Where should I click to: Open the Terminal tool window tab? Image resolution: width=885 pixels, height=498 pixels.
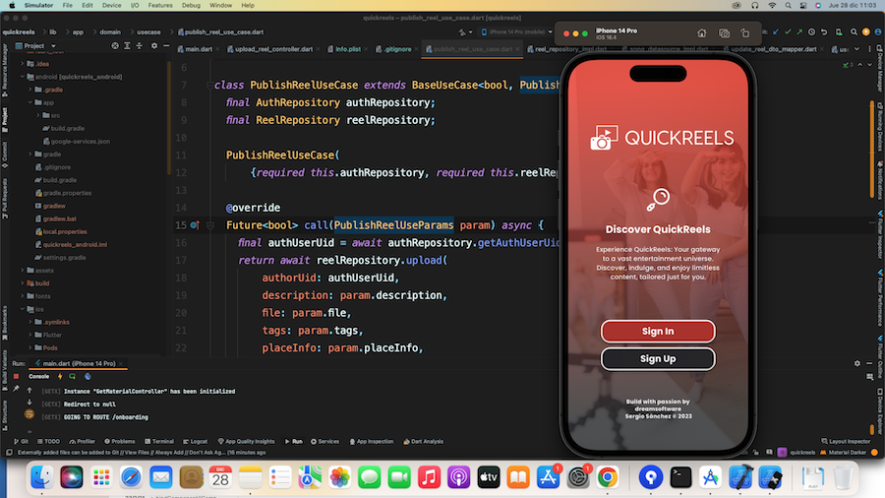pyautogui.click(x=159, y=442)
